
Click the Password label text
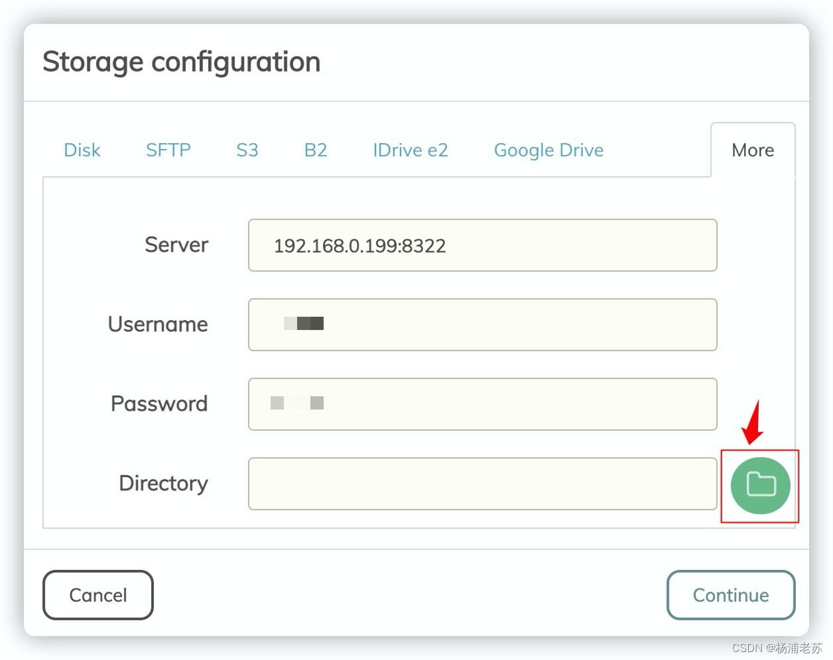pos(159,404)
